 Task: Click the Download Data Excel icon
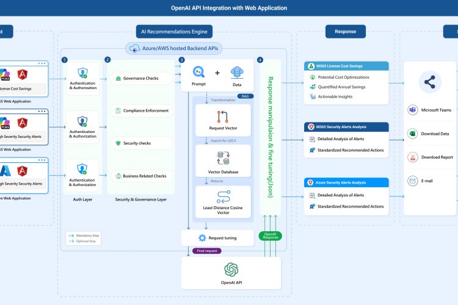click(412, 134)
